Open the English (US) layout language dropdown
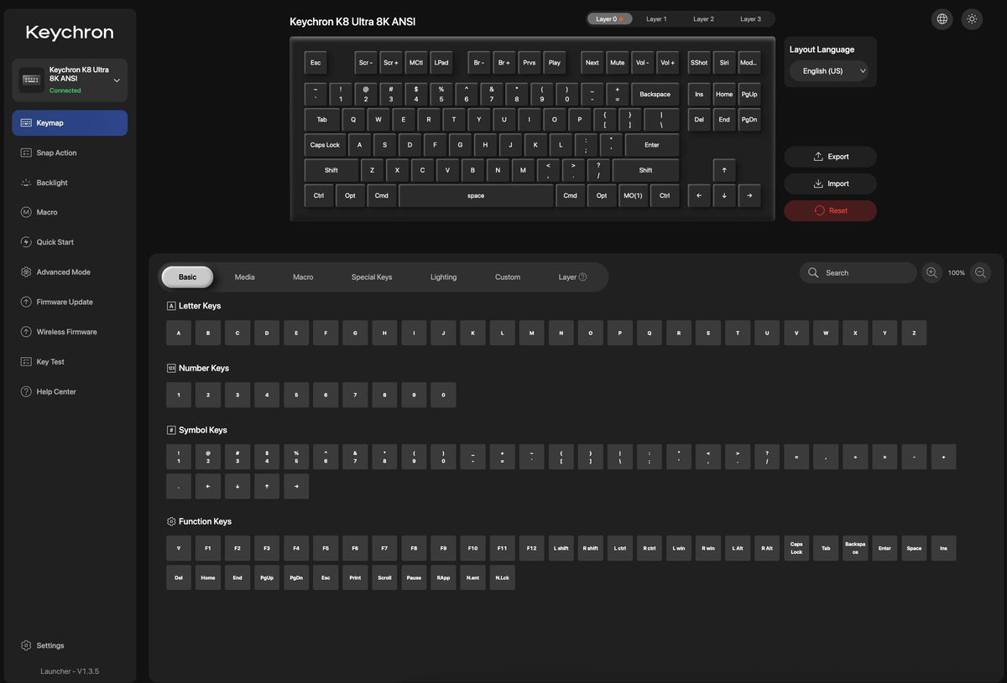 (x=831, y=71)
